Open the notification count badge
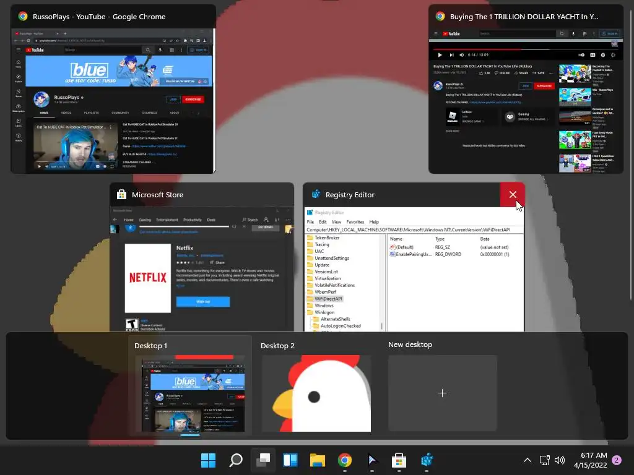 pyautogui.click(x=617, y=460)
